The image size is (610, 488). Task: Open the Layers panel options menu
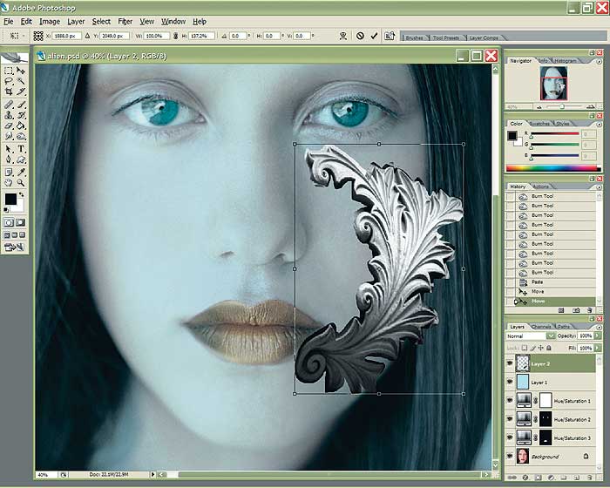click(600, 328)
